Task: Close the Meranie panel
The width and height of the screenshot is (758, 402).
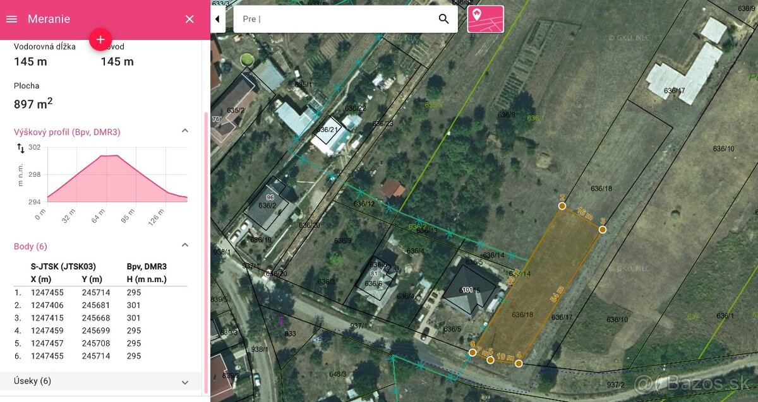Action: (189, 19)
